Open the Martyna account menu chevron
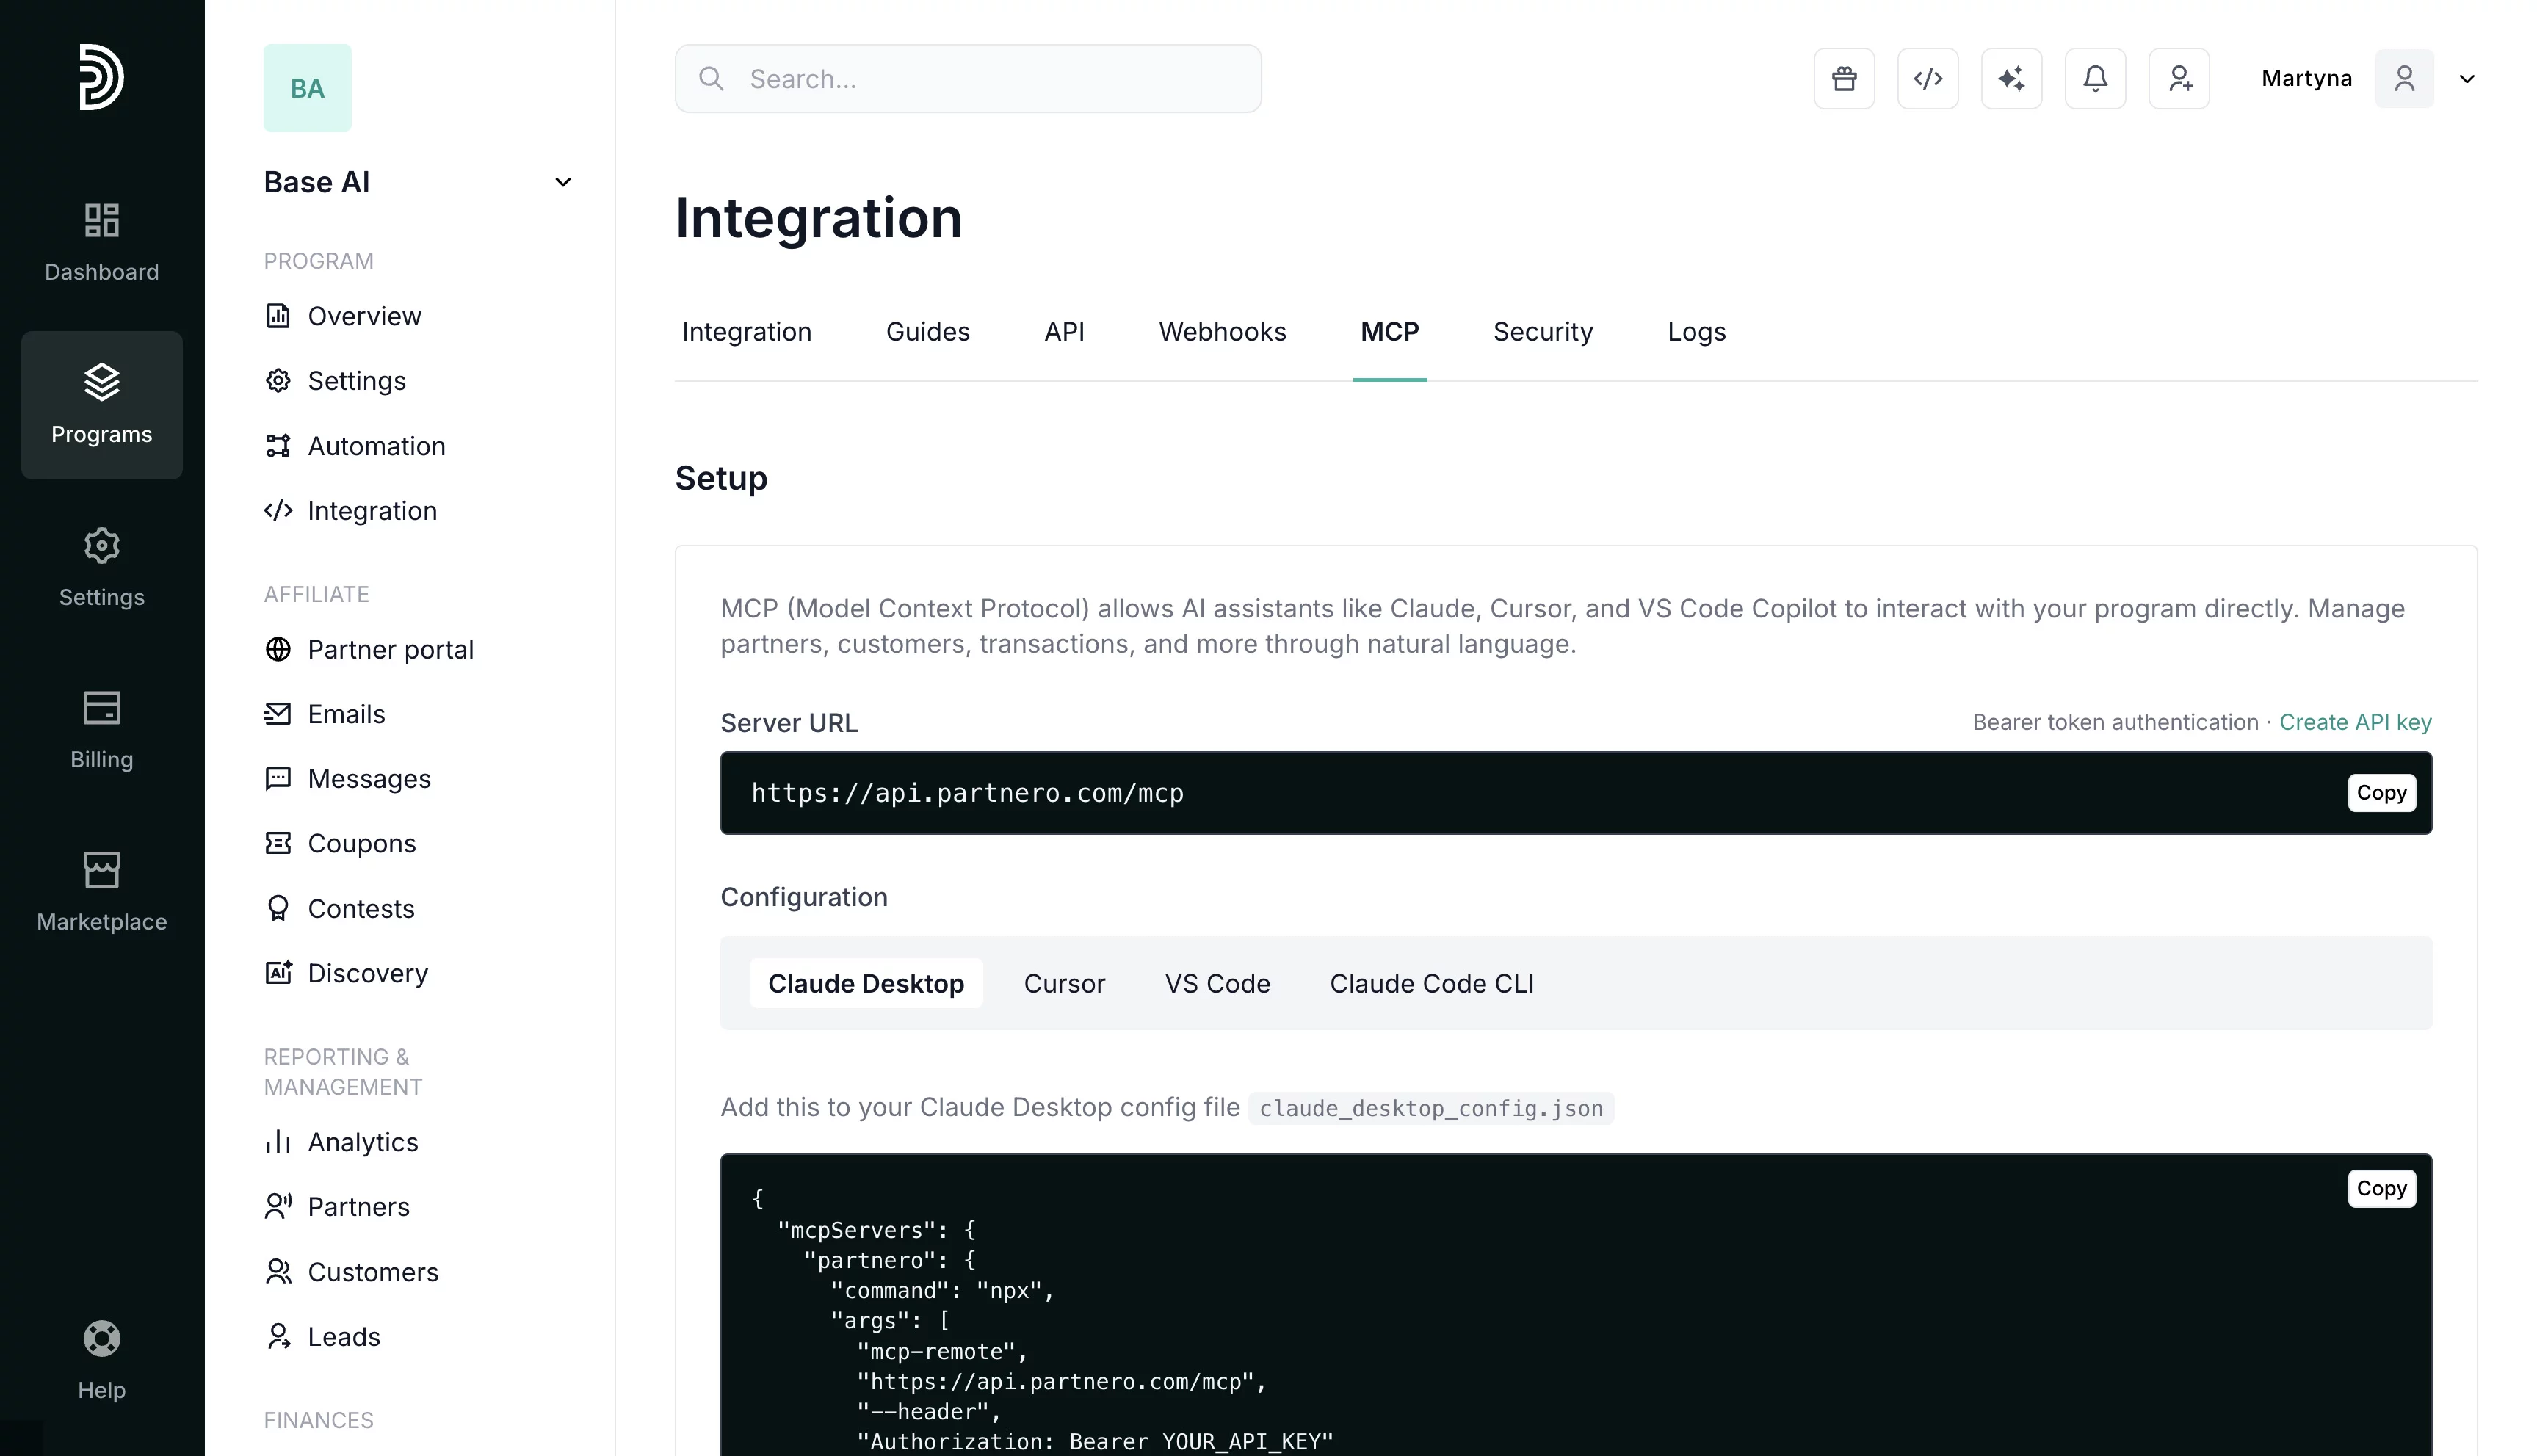This screenshot has width=2537, height=1456. click(x=2466, y=79)
